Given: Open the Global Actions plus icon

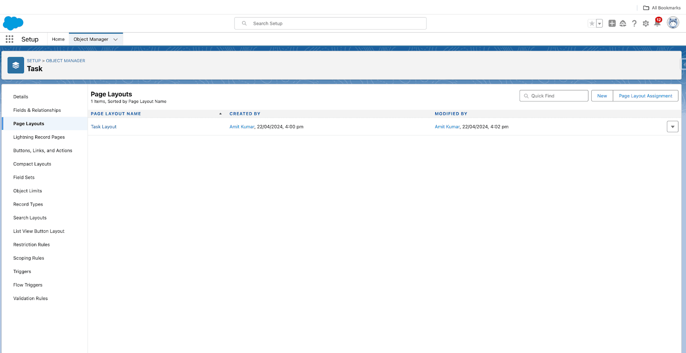Looking at the screenshot, I should tap(612, 24).
